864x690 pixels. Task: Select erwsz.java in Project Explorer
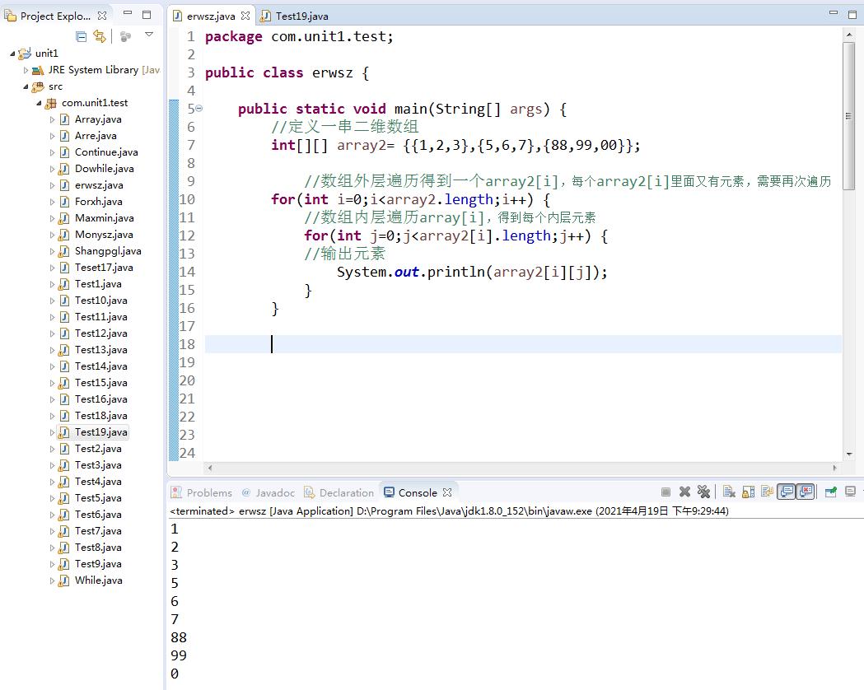99,185
